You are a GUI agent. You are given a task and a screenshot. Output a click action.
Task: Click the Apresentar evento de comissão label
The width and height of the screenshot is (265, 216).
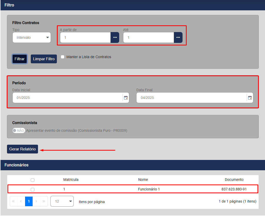[x=77, y=130]
